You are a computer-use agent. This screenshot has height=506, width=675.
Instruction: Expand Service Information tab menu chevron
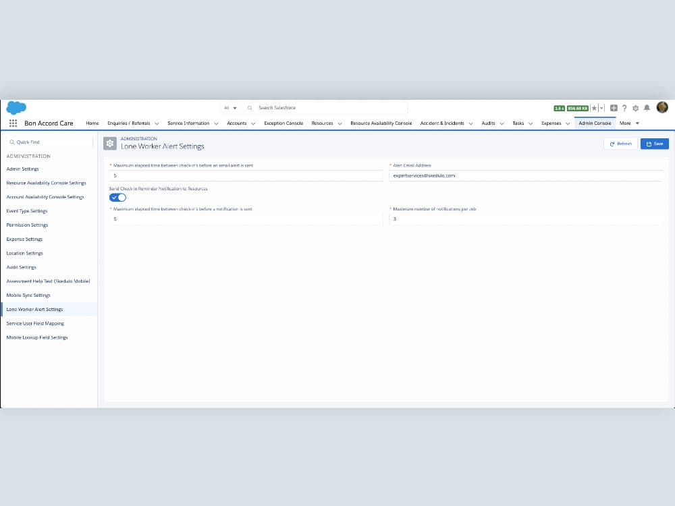[216, 123]
